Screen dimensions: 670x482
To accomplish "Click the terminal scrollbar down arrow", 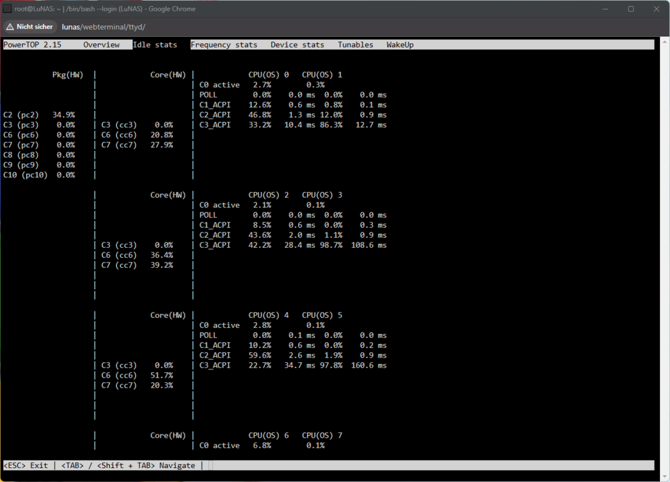I will pos(665,476).
